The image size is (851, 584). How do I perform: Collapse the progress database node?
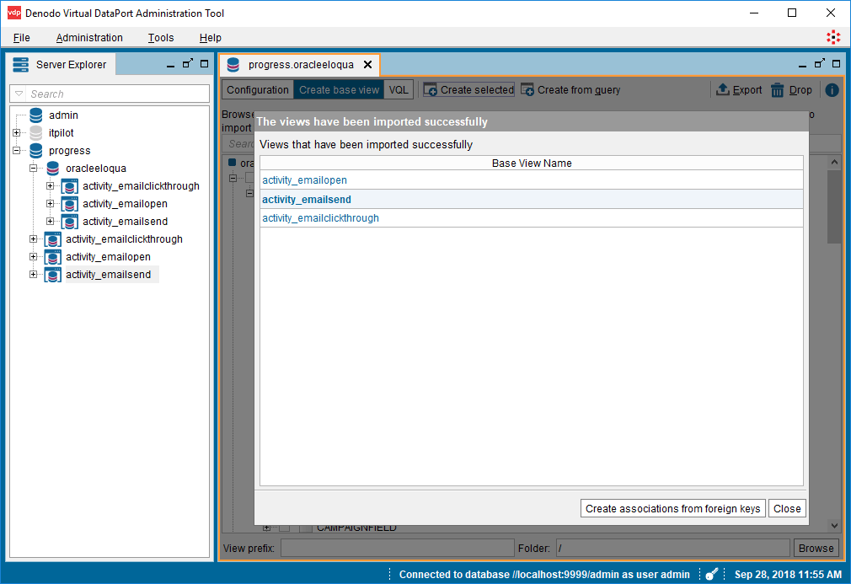pos(17,150)
